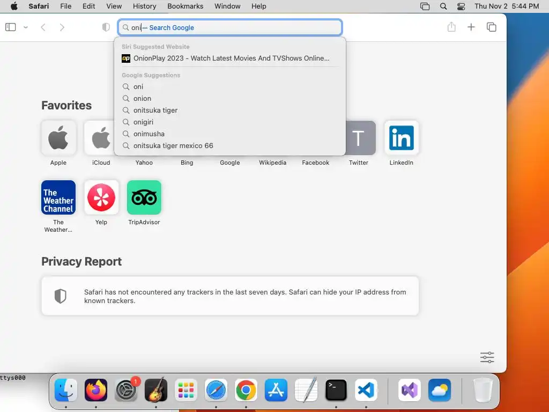The image size is (549, 412).
Task: Open Terminal from the Dock
Action: (336, 390)
